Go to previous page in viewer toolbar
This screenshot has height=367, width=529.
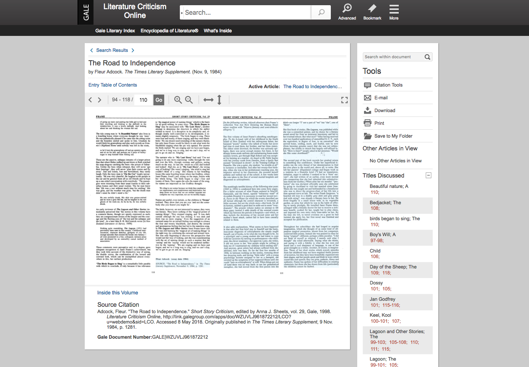(90, 100)
